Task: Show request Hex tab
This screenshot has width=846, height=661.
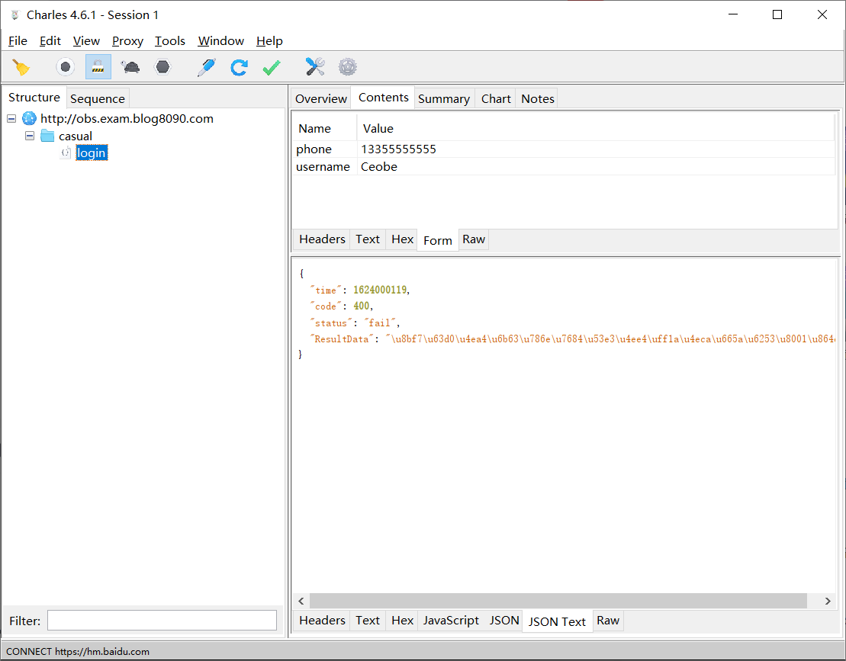Action: point(402,239)
